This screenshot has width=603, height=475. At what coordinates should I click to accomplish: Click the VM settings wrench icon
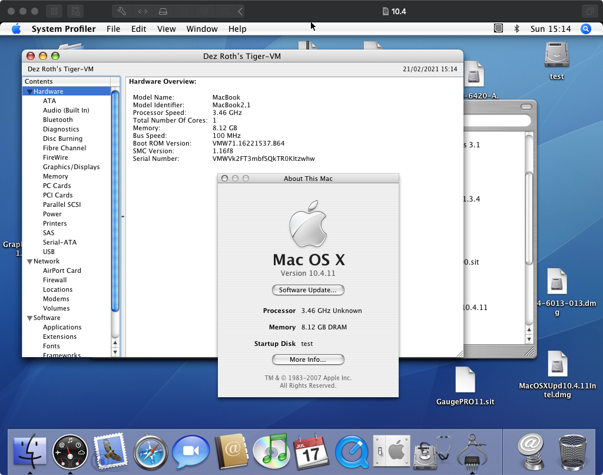122,11
